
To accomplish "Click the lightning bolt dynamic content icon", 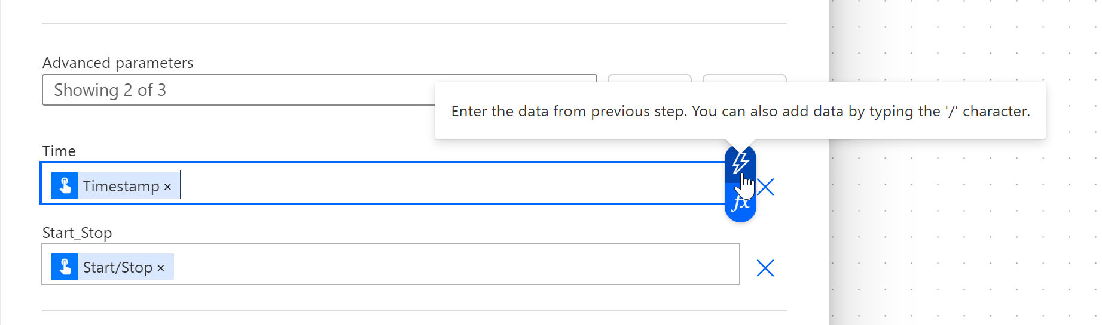I will tap(740, 162).
